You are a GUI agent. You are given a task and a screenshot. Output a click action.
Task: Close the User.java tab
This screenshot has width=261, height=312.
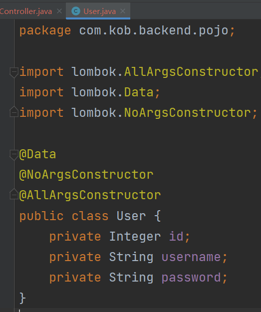point(123,11)
